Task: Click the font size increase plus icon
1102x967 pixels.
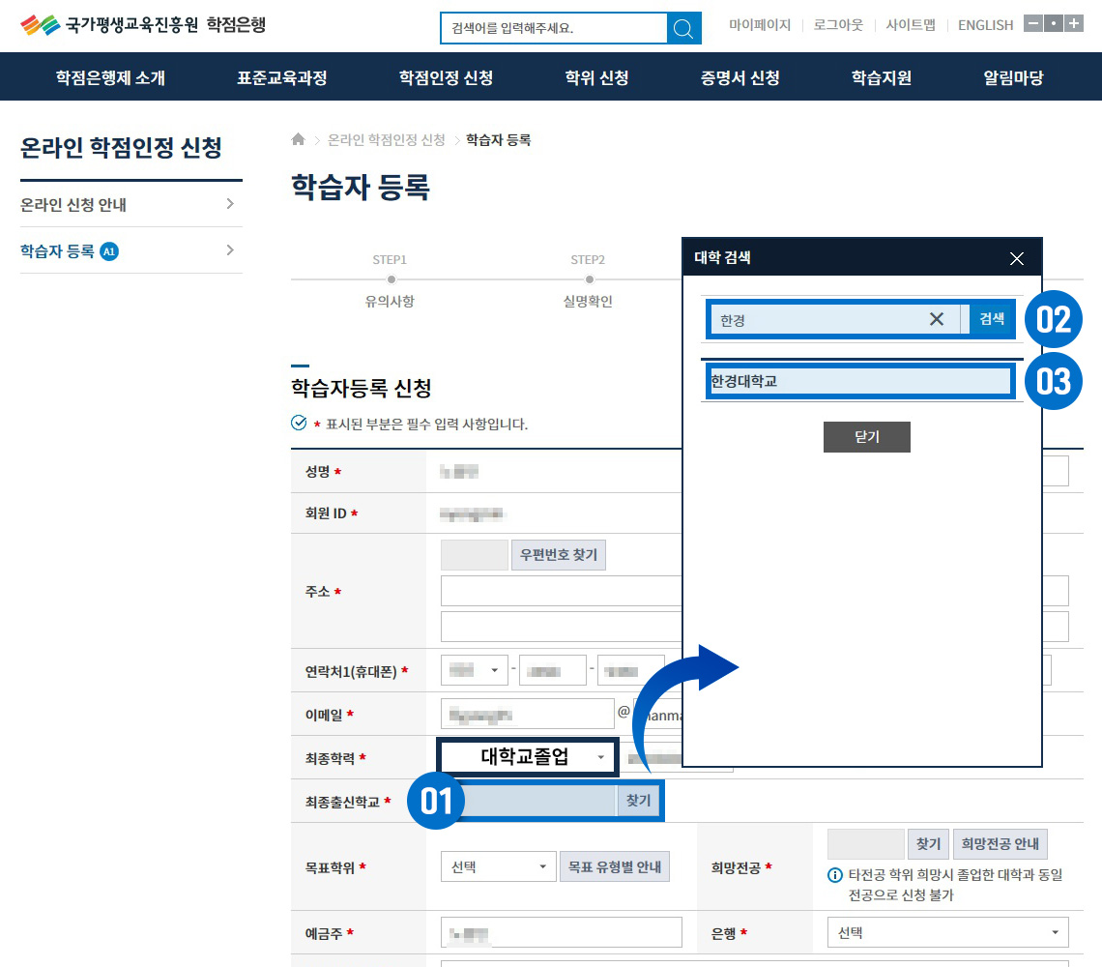Action: coord(1073,24)
